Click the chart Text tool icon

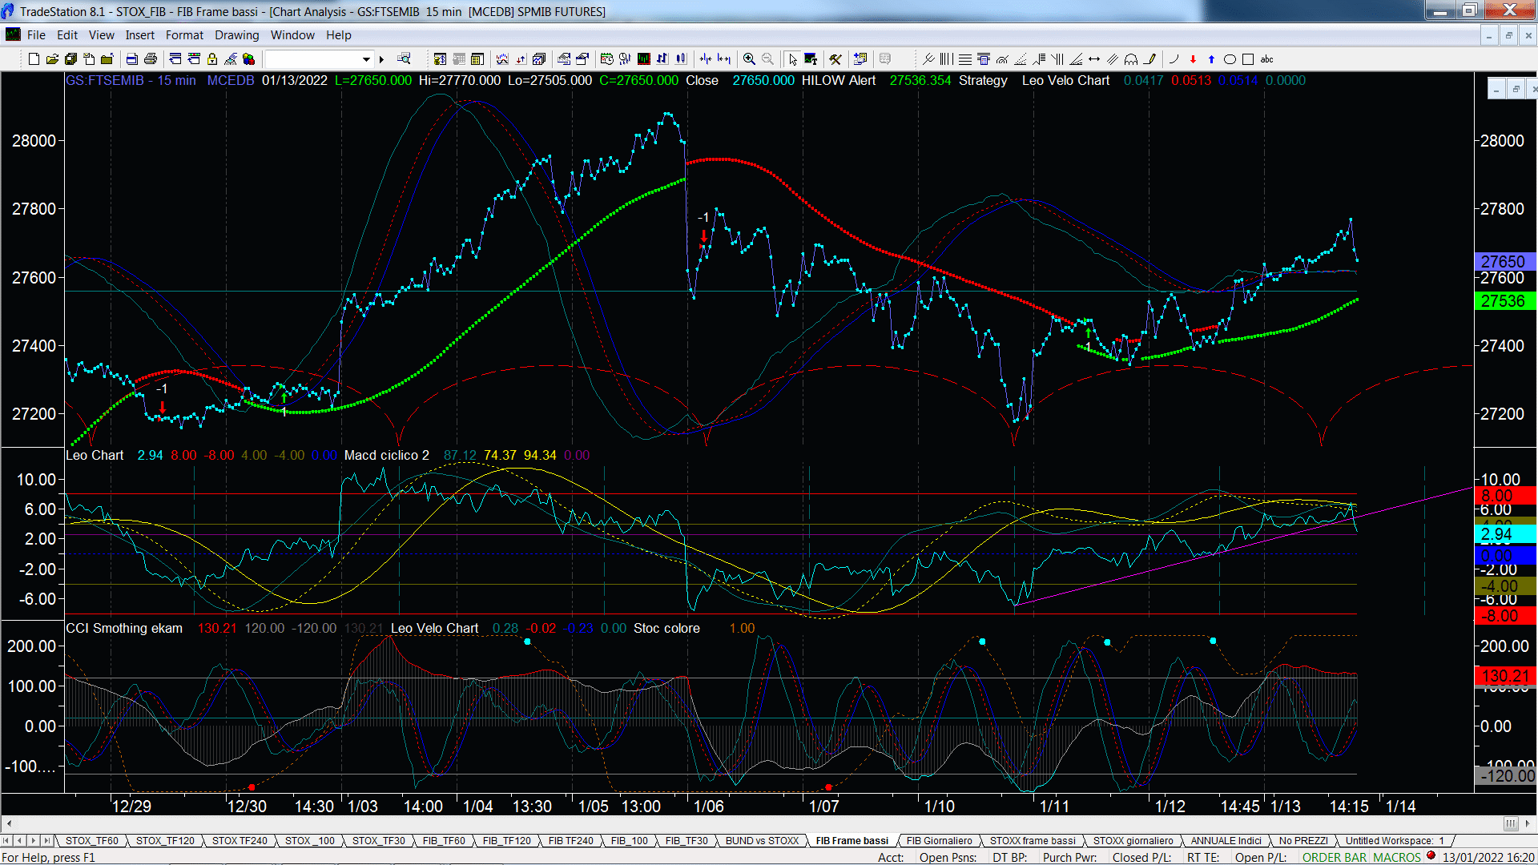[811, 58]
